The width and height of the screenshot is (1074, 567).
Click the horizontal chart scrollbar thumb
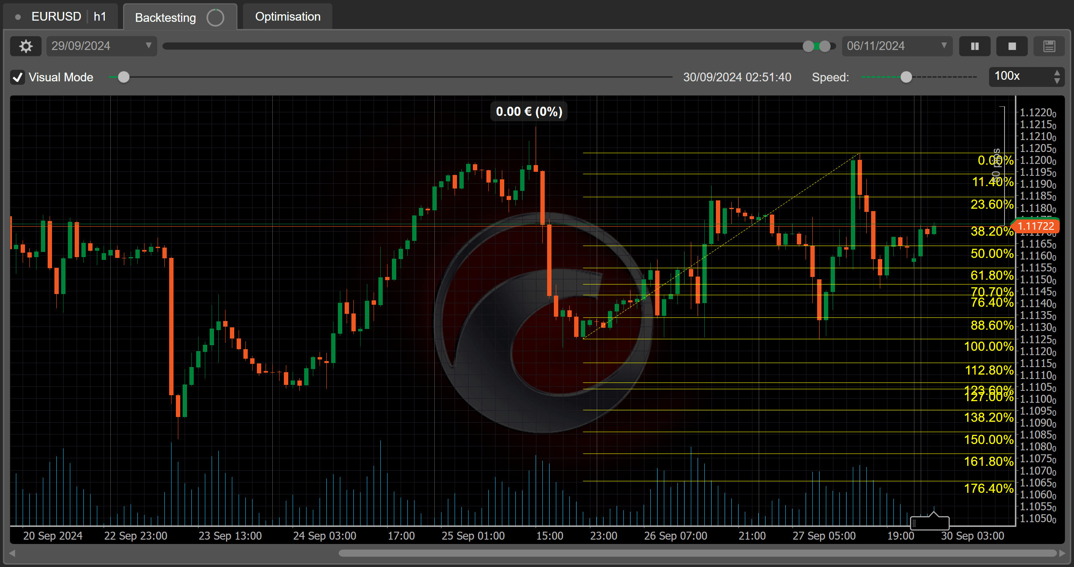click(x=698, y=553)
